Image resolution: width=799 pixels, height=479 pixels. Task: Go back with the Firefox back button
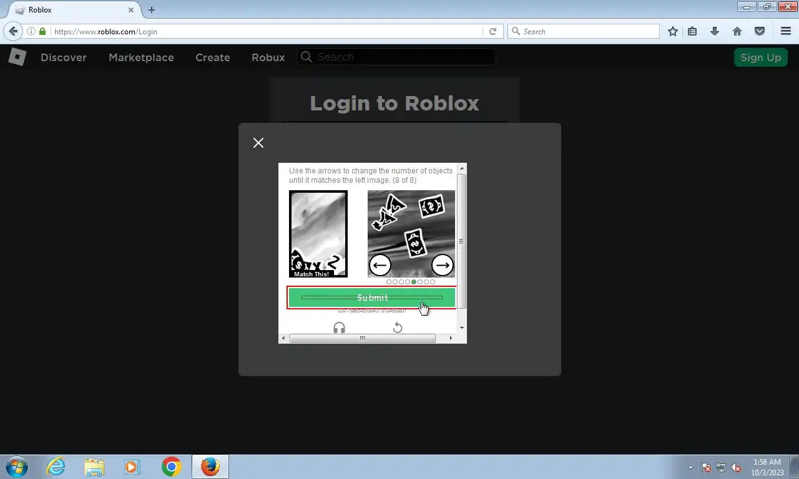pyautogui.click(x=13, y=31)
